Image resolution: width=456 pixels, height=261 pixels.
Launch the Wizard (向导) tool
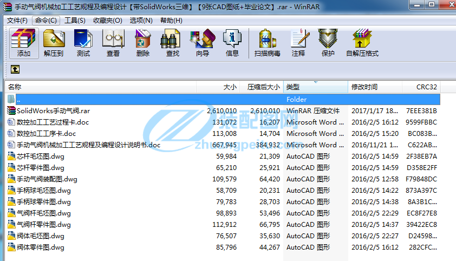point(203,43)
